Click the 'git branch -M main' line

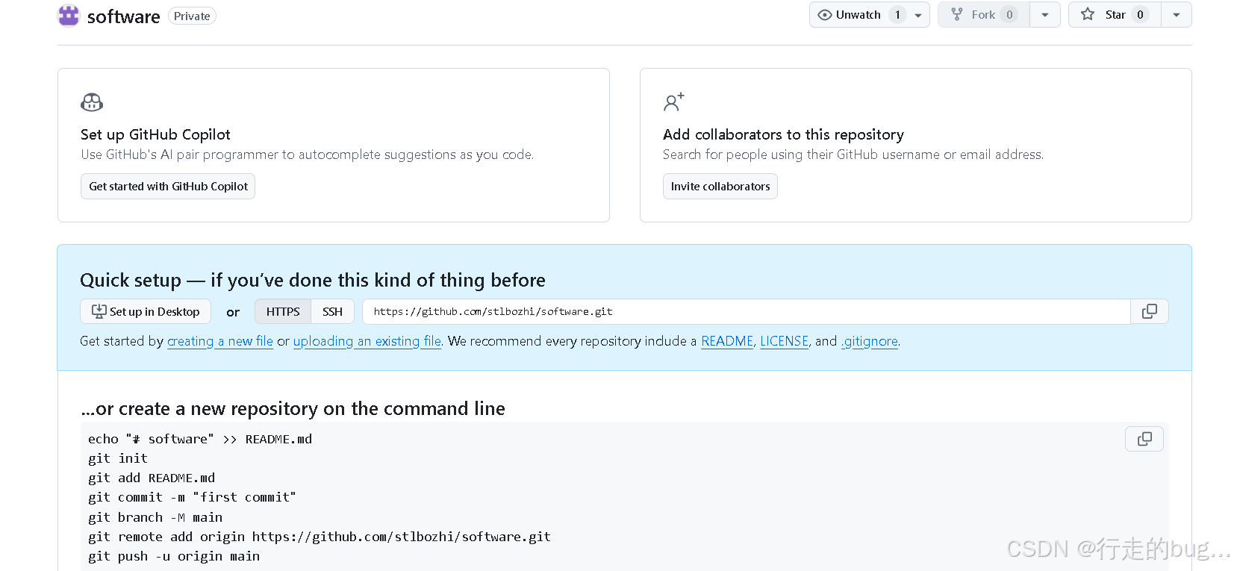pos(155,517)
